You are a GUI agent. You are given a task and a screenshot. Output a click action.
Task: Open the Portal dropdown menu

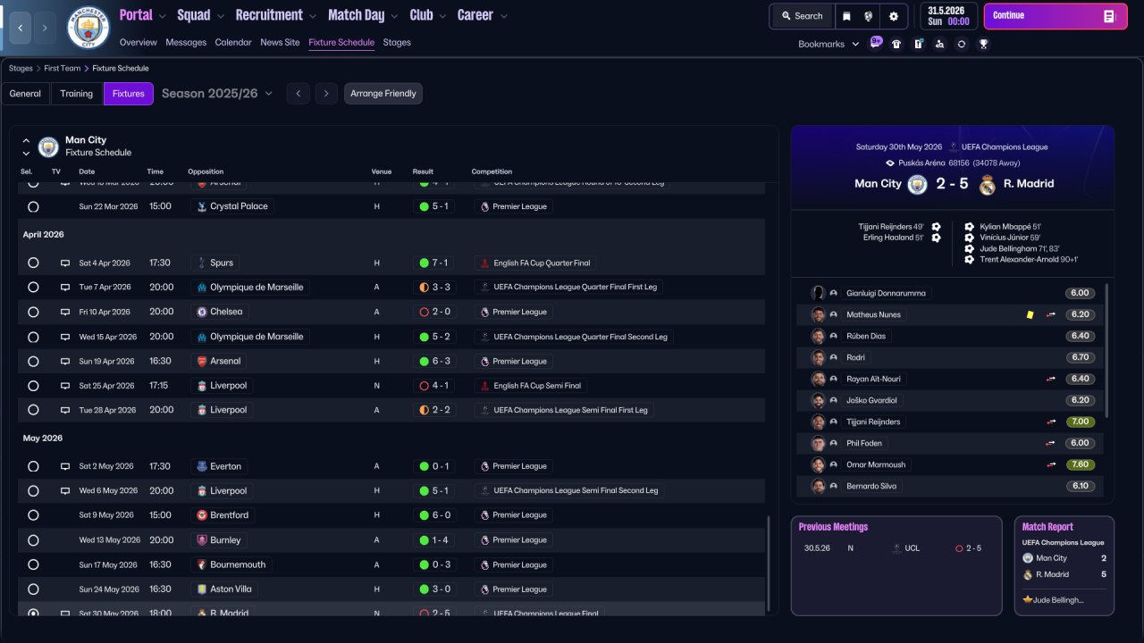143,15
